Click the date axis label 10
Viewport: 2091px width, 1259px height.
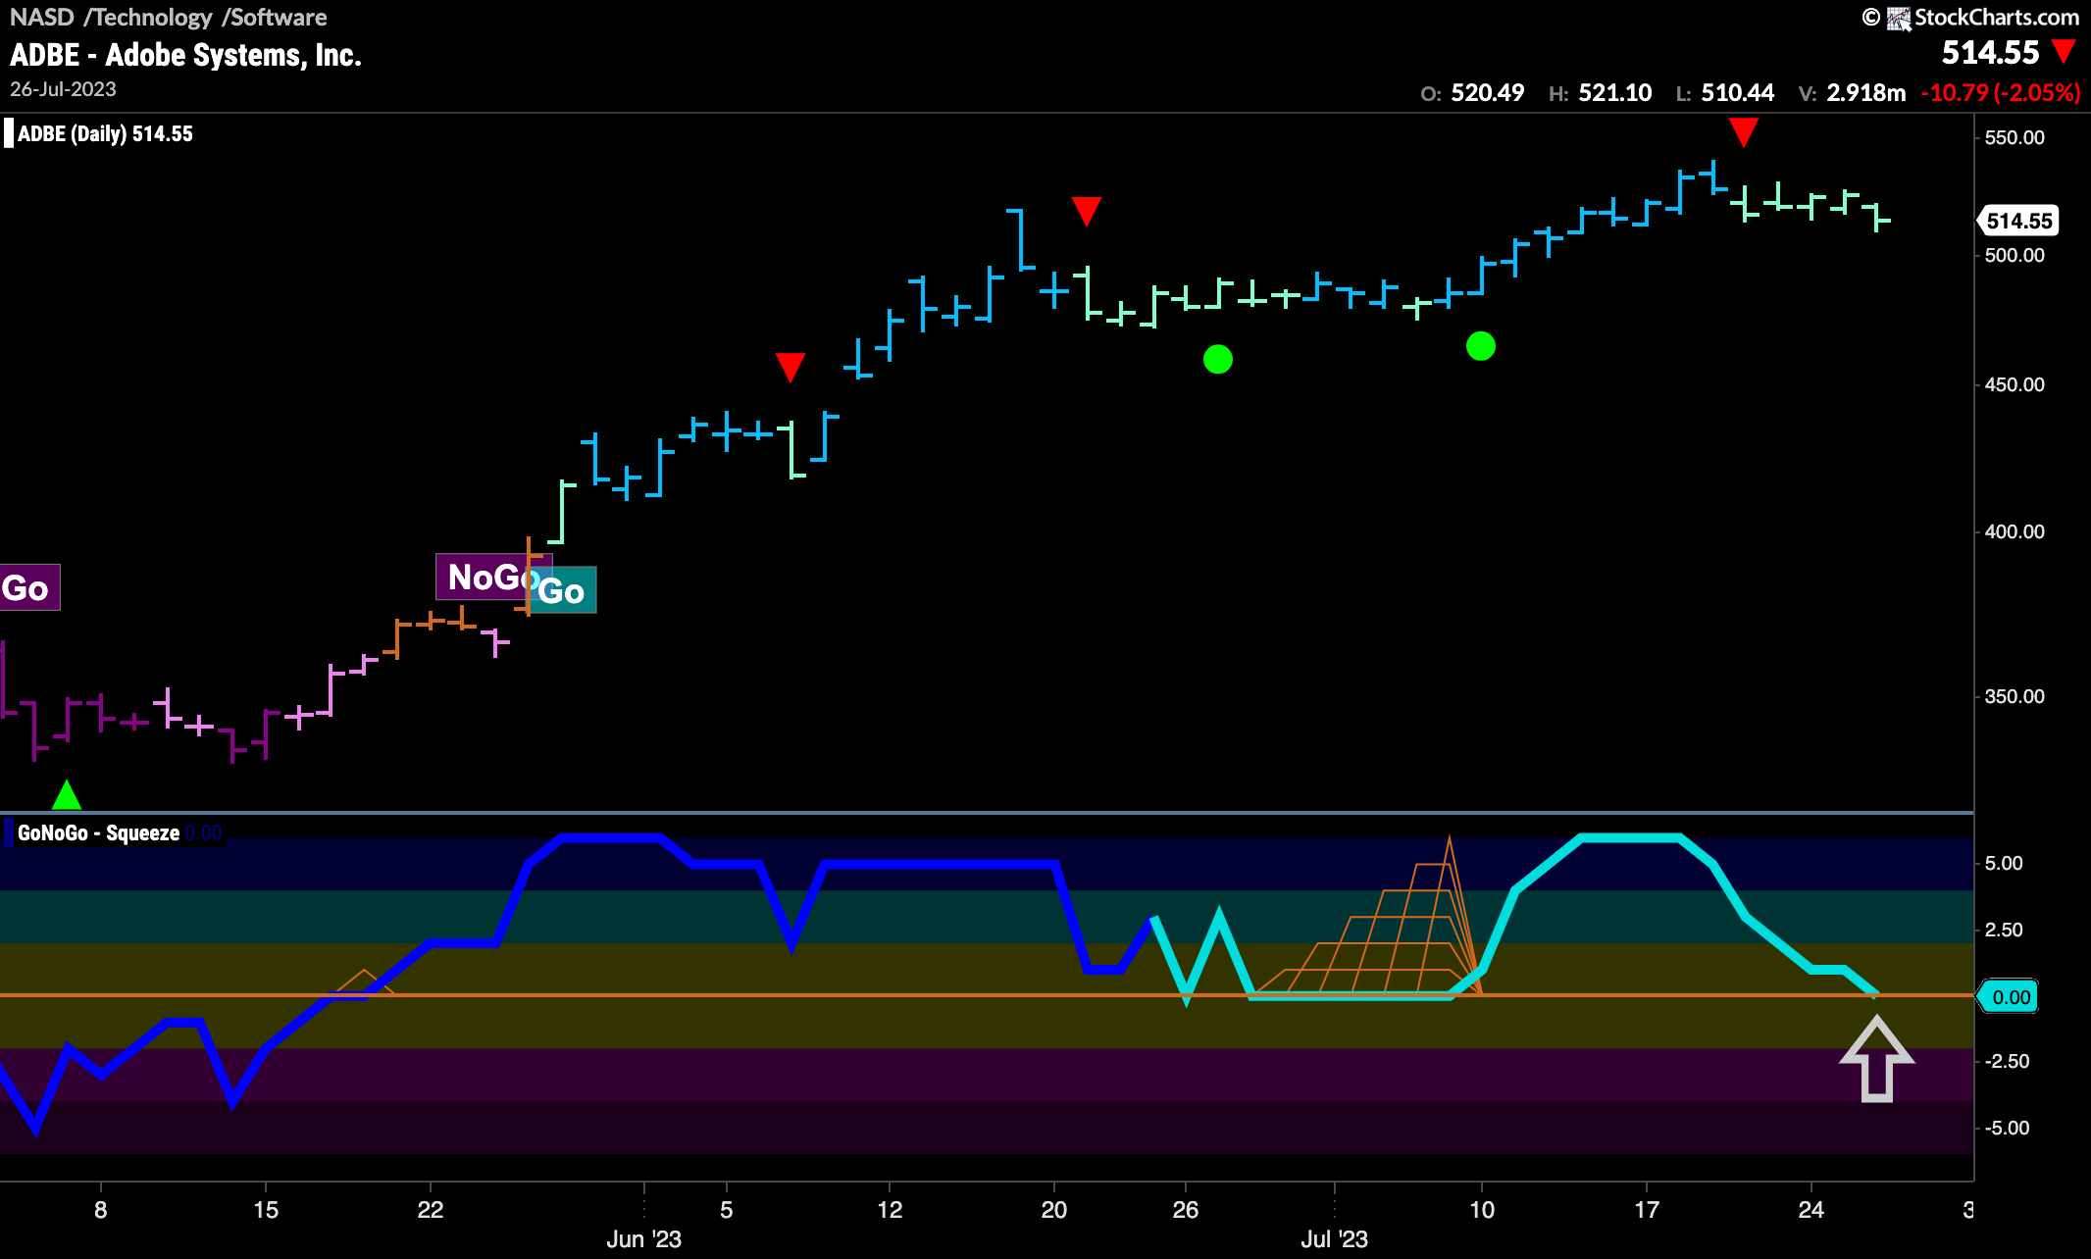[x=1482, y=1209]
